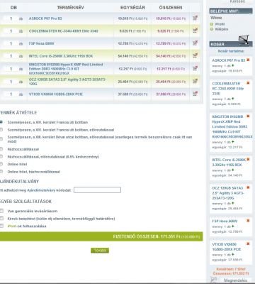
Task: Delete FSP Hexa 500W from sidebar basket
Action: click(248, 221)
